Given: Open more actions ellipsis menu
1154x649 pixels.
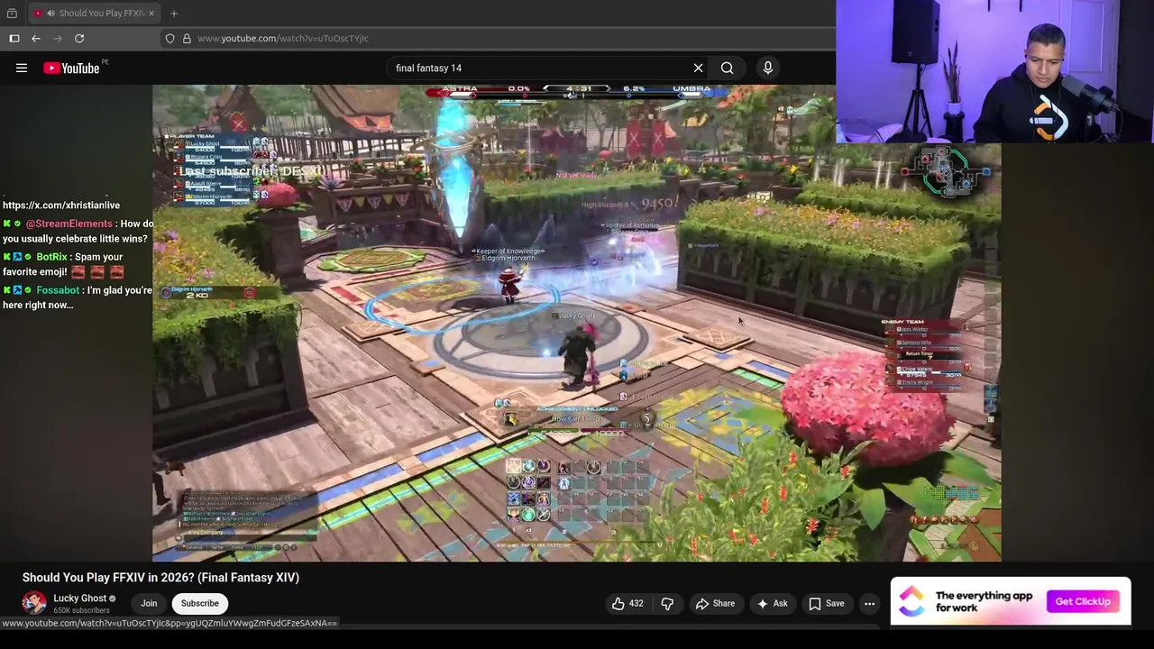Looking at the screenshot, I should [x=869, y=604].
